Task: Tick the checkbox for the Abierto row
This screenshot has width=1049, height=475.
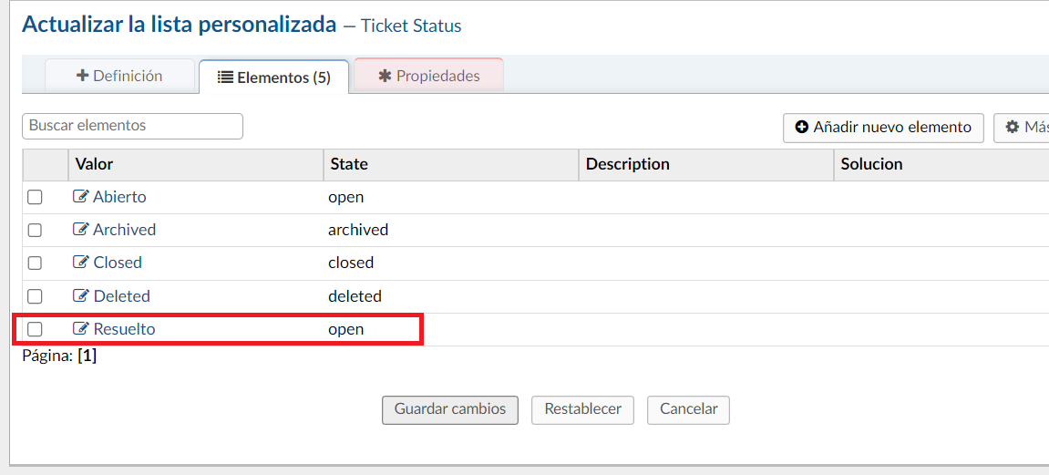Action: [x=35, y=197]
